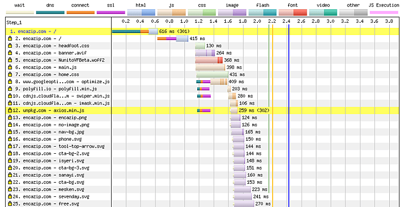Viewport: 402px width, 207px height.
Task: Click the lock icon beside cta-bg-3.svg
Action: click(10, 168)
